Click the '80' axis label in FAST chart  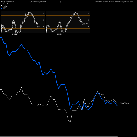pyautogui.click(x=44, y=13)
